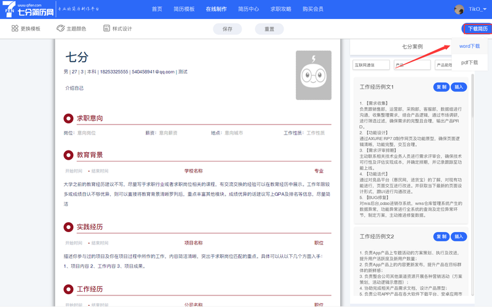Open the 购买会员 menu item

(313, 9)
